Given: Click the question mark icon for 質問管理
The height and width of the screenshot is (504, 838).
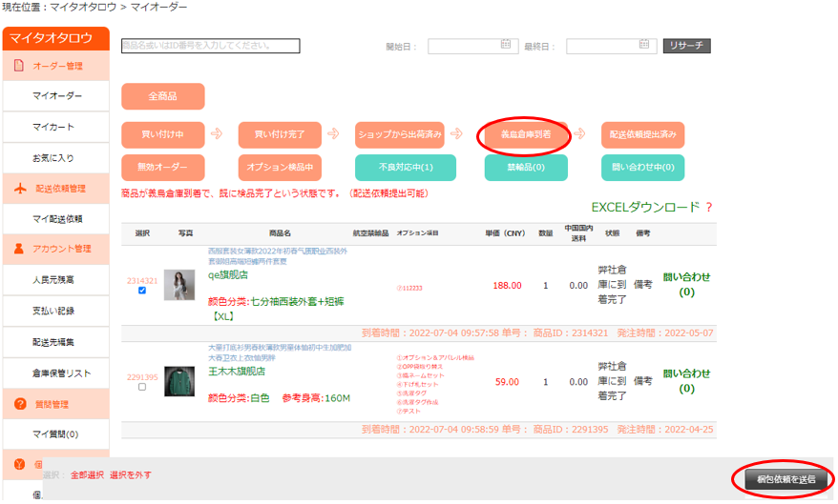Looking at the screenshot, I should coord(19,404).
